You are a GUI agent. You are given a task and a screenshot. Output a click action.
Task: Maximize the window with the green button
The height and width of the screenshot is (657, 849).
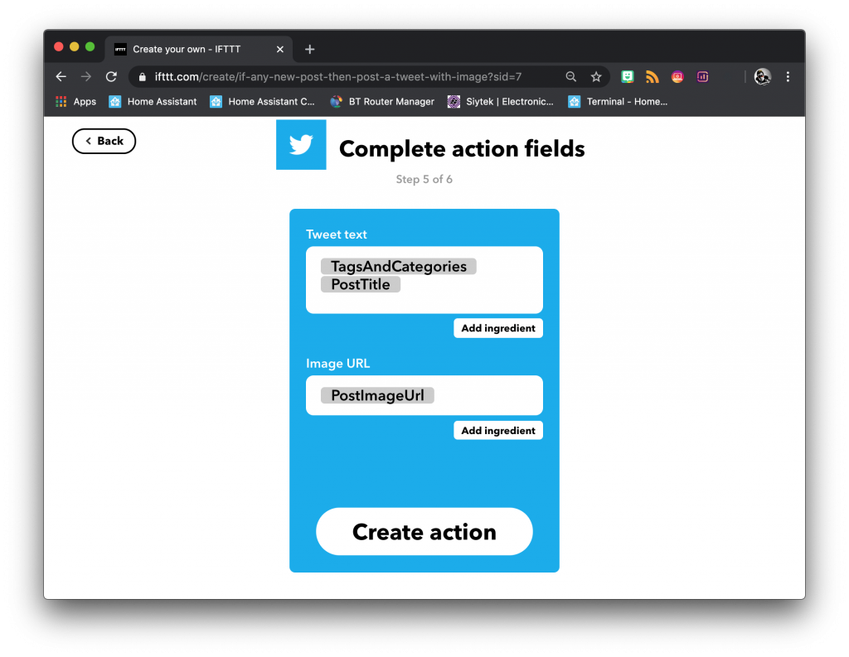(x=90, y=47)
